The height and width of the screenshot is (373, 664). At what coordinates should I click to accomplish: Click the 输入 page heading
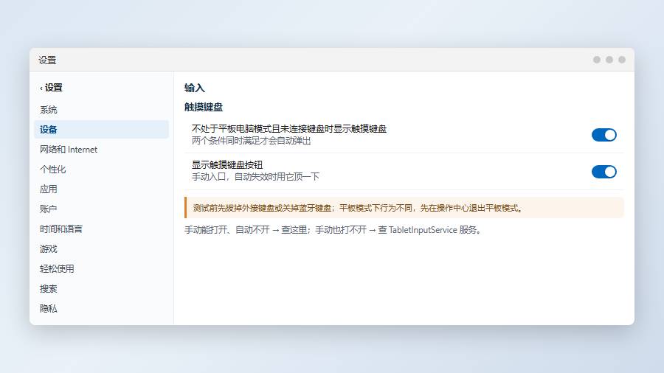tap(195, 88)
